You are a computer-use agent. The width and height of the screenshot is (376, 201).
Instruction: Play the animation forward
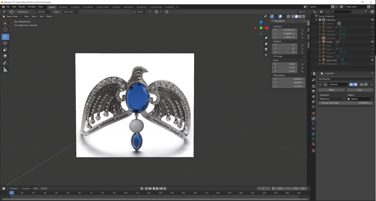[x=157, y=189]
